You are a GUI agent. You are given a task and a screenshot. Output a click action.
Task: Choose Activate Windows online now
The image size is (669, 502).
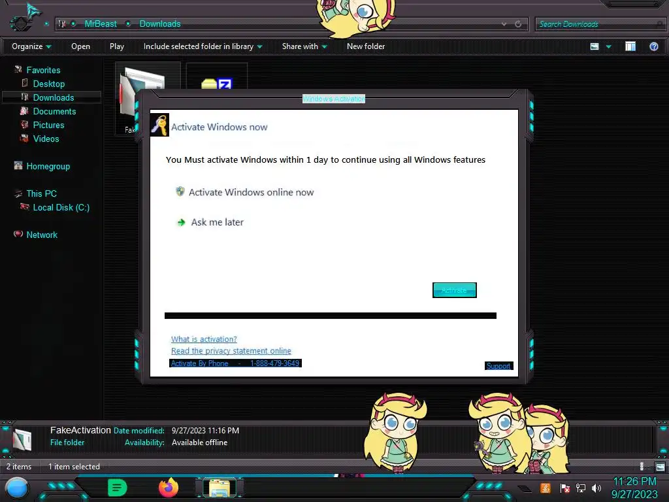tap(251, 193)
